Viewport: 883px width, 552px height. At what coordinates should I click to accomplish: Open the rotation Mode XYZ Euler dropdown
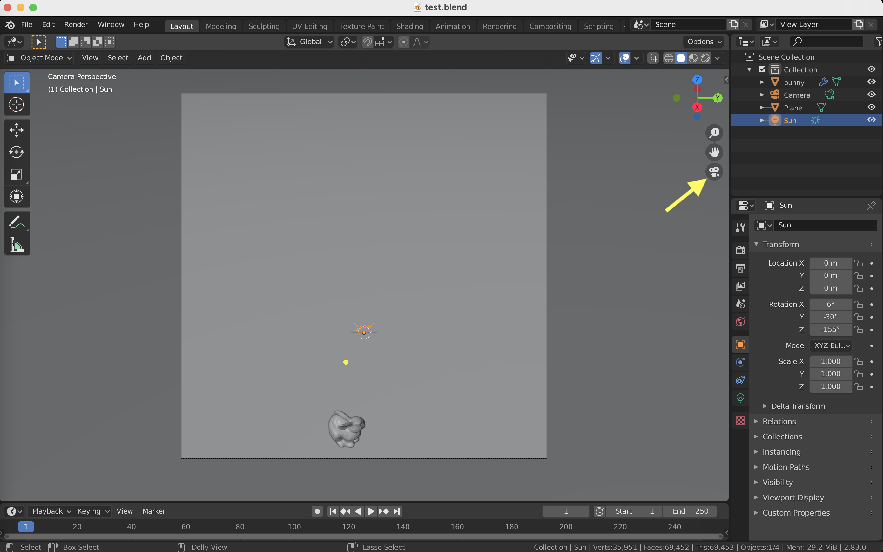[831, 345]
